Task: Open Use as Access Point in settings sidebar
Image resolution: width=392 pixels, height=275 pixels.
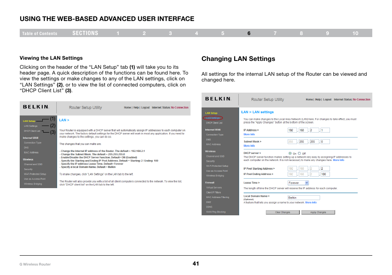Action: coord(217,171)
